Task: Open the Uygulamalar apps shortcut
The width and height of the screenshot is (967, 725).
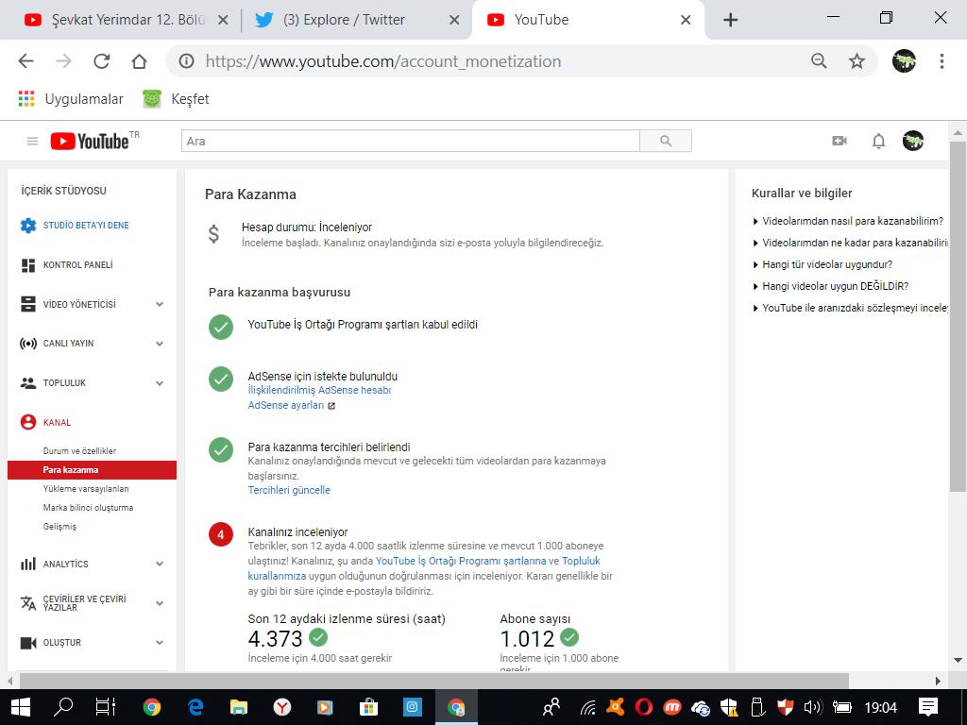Action: point(71,98)
